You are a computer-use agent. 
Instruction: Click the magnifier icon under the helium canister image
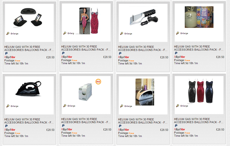click(178, 33)
